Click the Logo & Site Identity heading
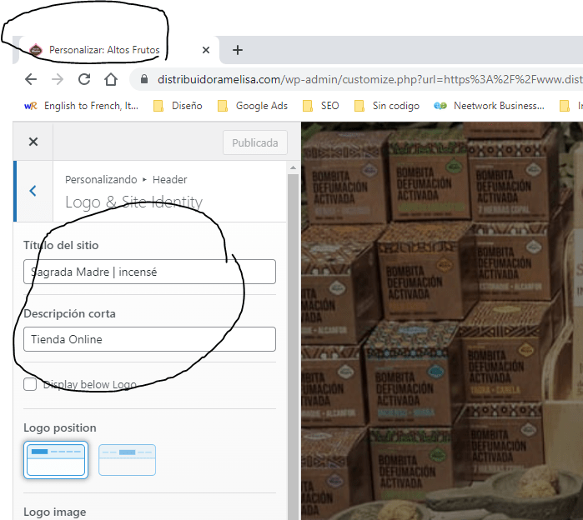This screenshot has width=583, height=520. [x=133, y=202]
